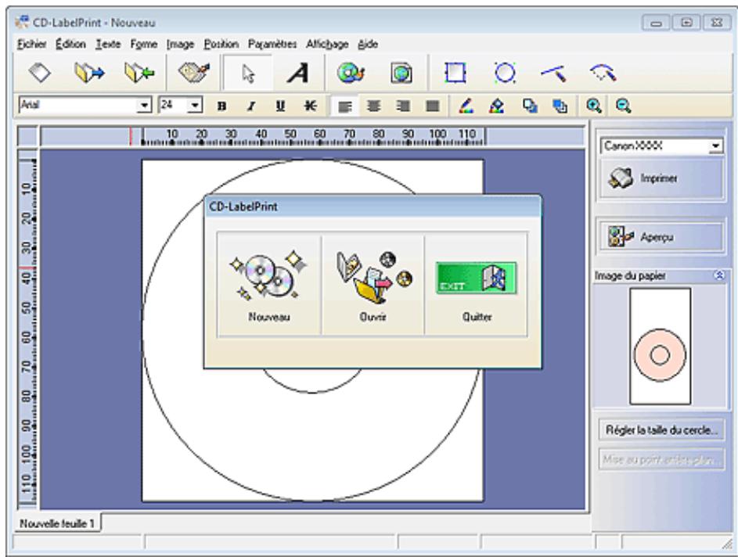Open the Forme menu
The image size is (738, 557).
coord(143,45)
